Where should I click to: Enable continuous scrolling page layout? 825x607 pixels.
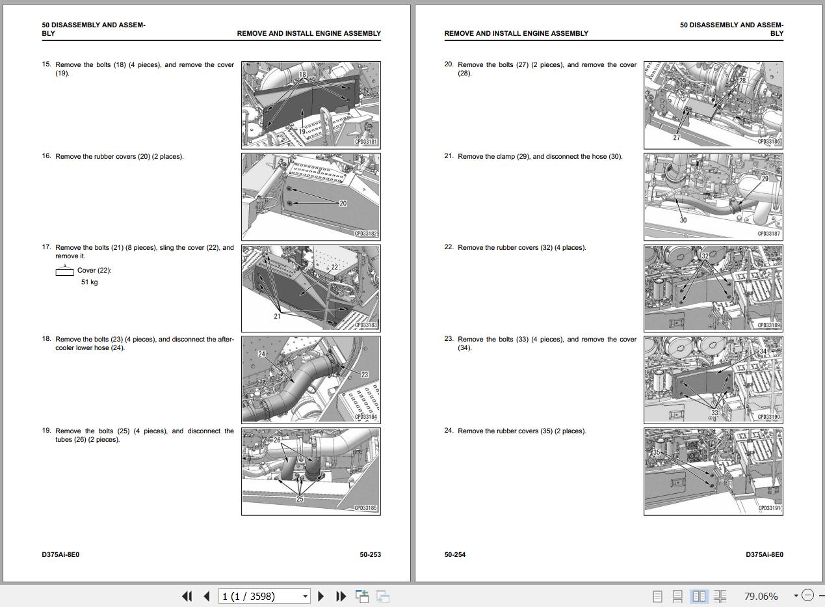click(x=677, y=596)
